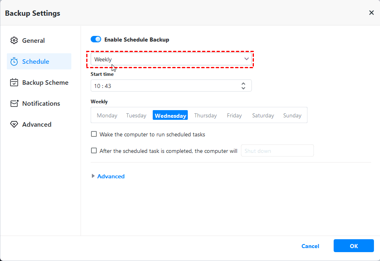Viewport: 380px width, 261px height.
Task: Disable the Enable Schedule Backup toggle
Action: click(96, 40)
